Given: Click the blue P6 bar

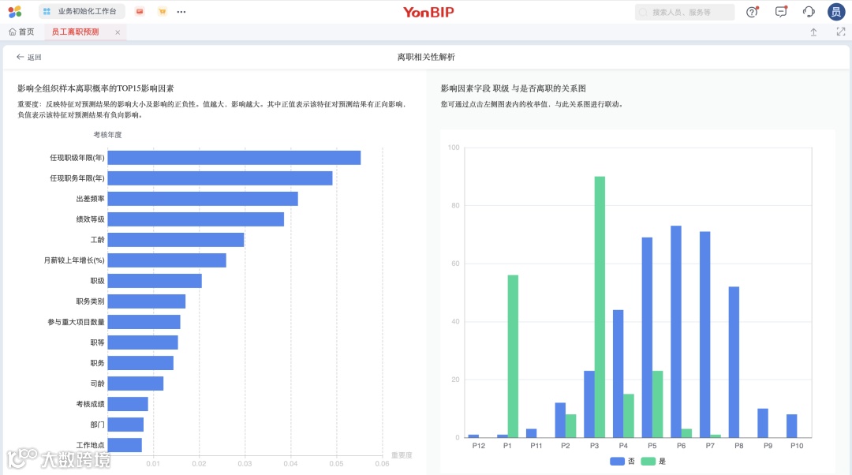Looking at the screenshot, I should [x=676, y=331].
